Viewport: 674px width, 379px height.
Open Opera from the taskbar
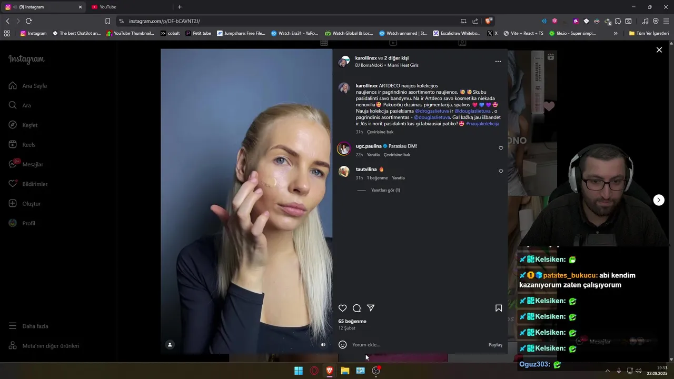click(x=314, y=371)
